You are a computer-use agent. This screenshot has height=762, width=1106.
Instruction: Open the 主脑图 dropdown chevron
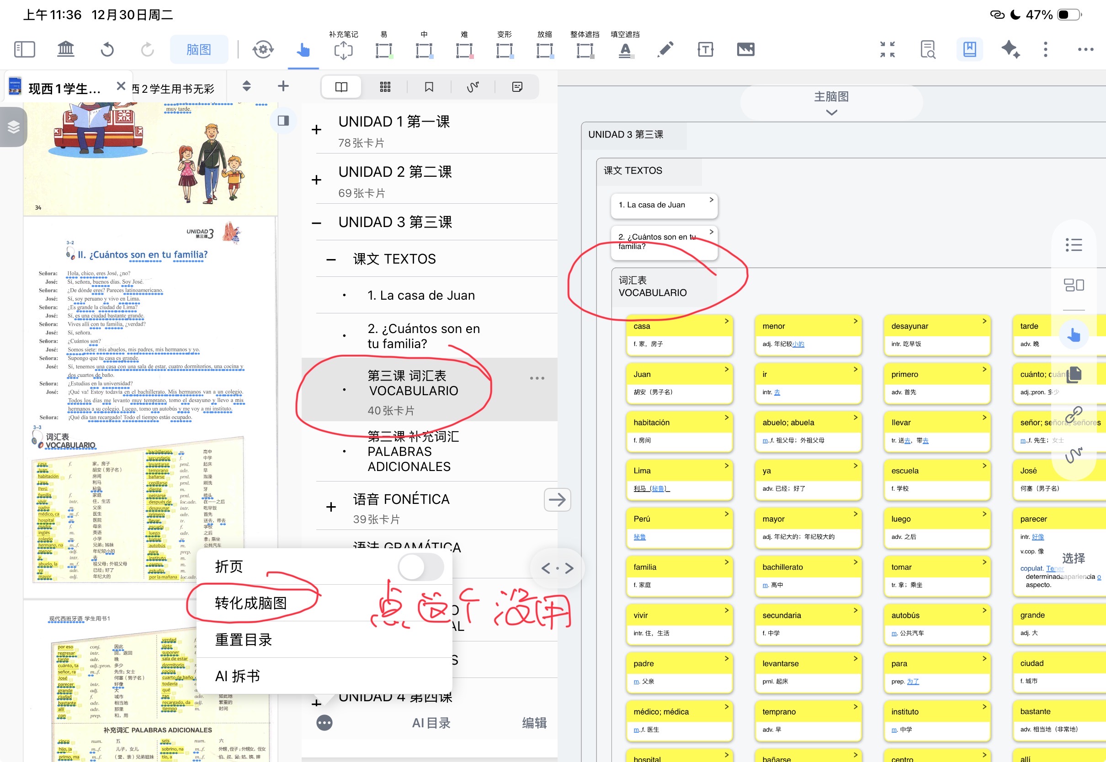(831, 113)
